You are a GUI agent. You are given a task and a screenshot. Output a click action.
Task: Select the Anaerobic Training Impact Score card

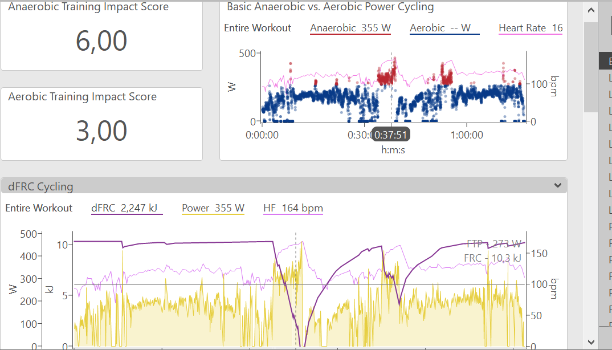click(x=101, y=34)
